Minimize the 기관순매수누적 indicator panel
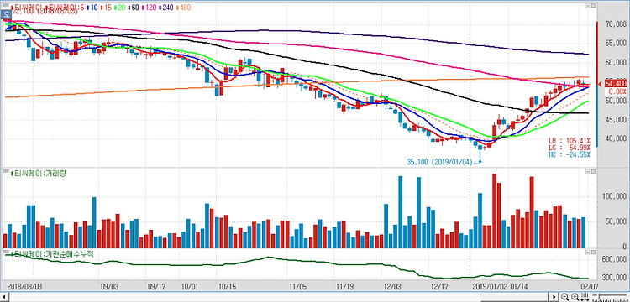630x302 pixels. (x=587, y=253)
